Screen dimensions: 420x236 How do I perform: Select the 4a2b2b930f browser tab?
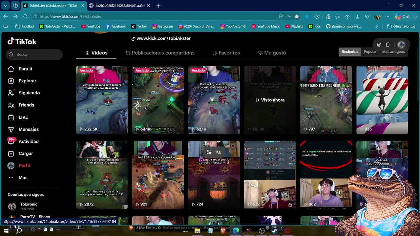click(x=120, y=6)
